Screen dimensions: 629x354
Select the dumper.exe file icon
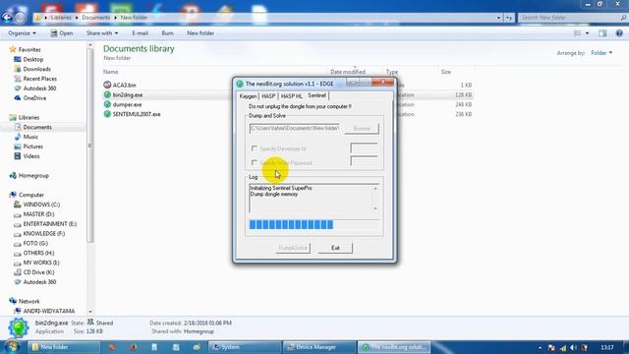(x=107, y=104)
